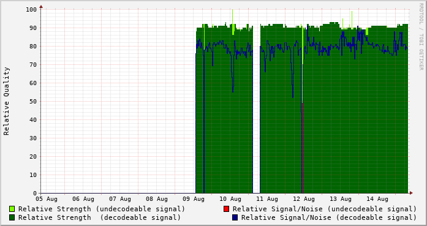This screenshot has height=226, width=427.
Task: Click the red vertical spike near 12 Aug
Action: click(302, 148)
